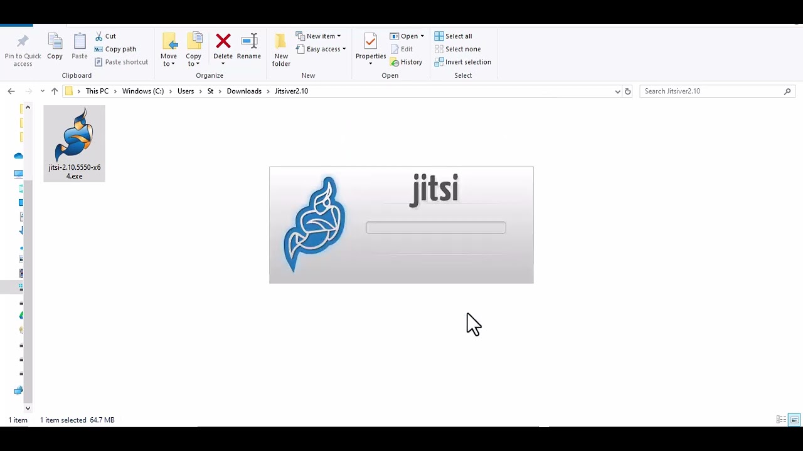Invert selection of files
The width and height of the screenshot is (803, 451).
coord(463,62)
